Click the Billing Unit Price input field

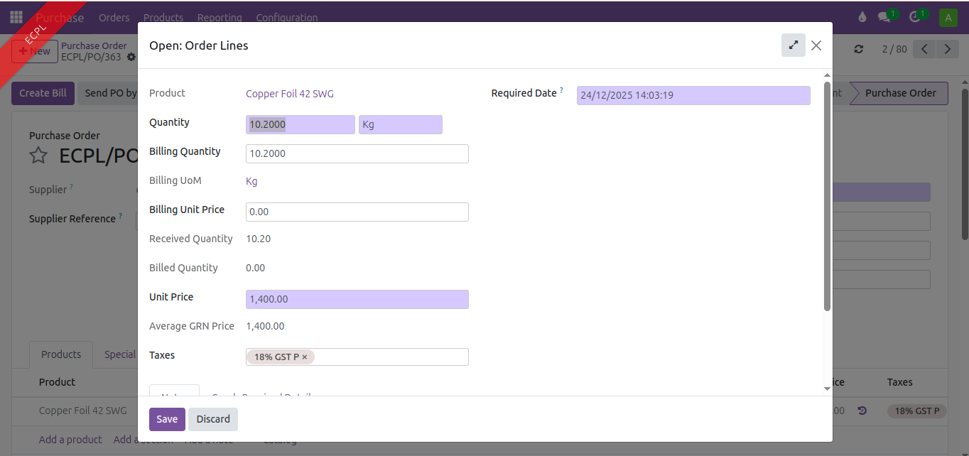pyautogui.click(x=357, y=212)
